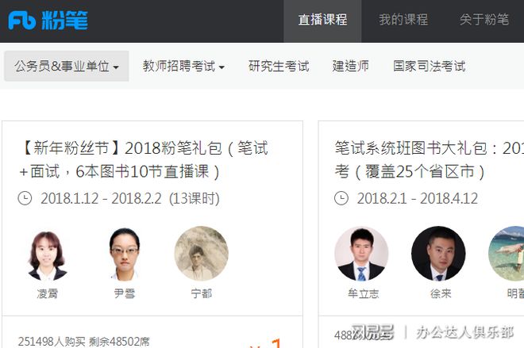The height and width of the screenshot is (348, 524).
Task: Open the 笔试系统班图书大礼包 course title
Action: [x=429, y=160]
